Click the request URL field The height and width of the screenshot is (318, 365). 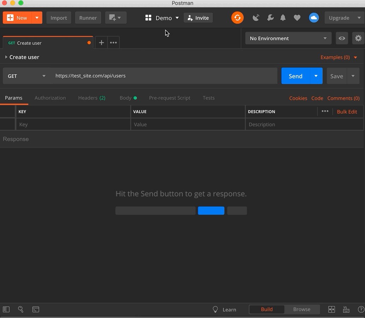164,76
